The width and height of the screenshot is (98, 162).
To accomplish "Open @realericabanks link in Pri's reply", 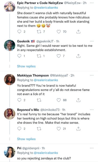I will coord(46,153).
